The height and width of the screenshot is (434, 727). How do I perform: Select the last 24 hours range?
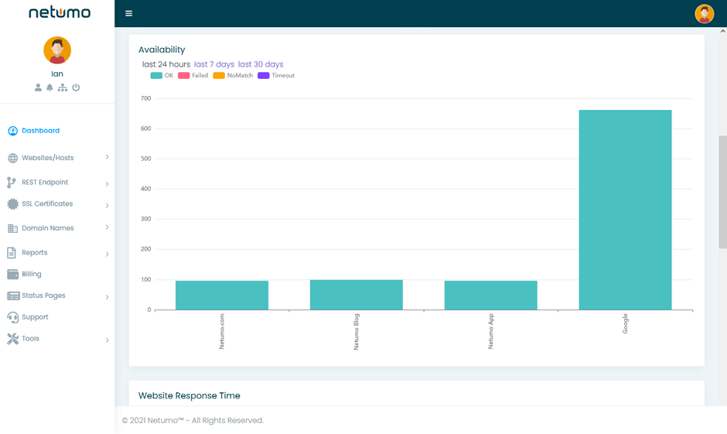tap(166, 64)
